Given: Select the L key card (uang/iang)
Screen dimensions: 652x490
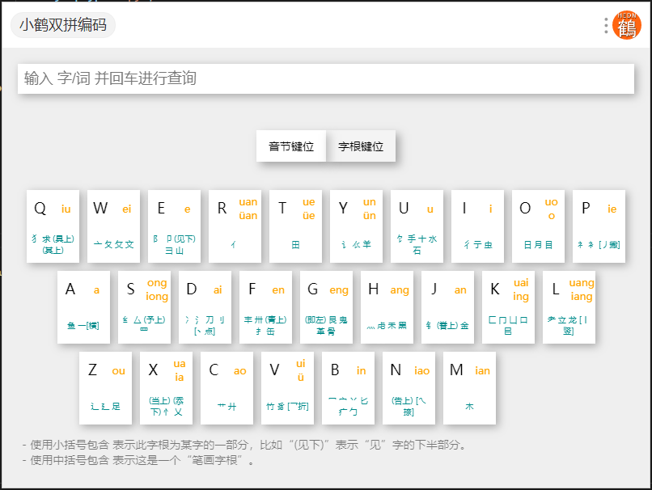Looking at the screenshot, I should [569, 307].
